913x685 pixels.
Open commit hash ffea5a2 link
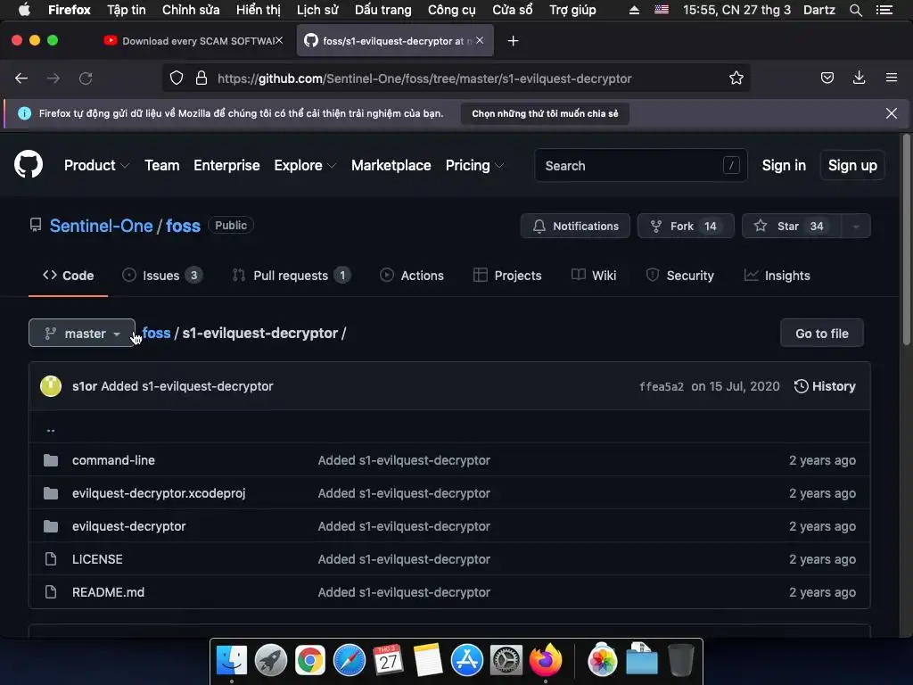[662, 386]
